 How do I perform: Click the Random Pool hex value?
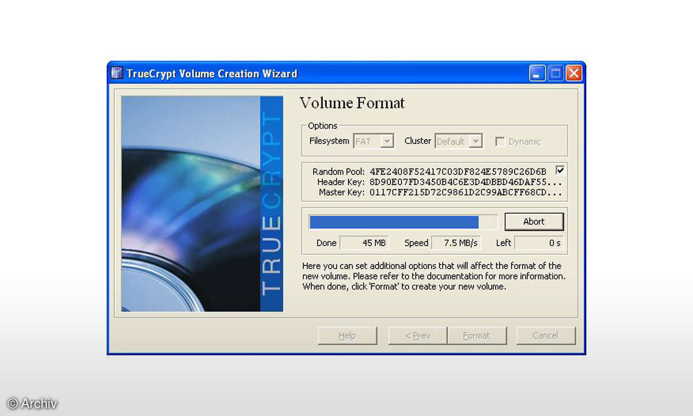457,172
